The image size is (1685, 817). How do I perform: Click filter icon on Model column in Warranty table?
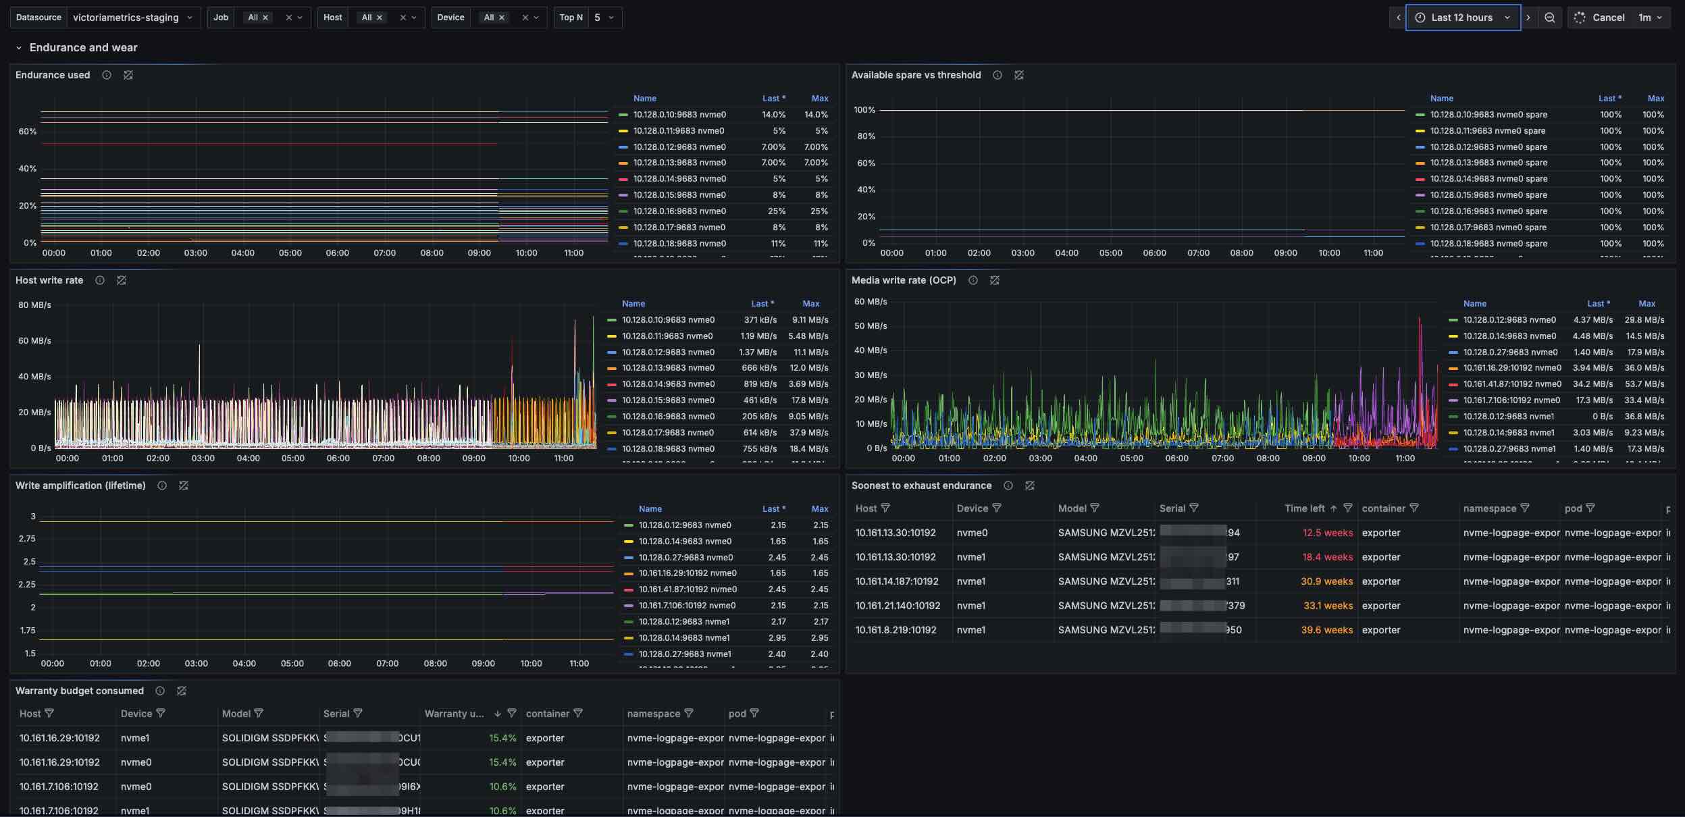(x=259, y=713)
